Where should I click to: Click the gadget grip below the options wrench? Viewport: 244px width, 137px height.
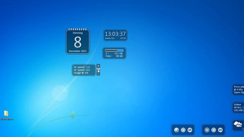pos(98,73)
